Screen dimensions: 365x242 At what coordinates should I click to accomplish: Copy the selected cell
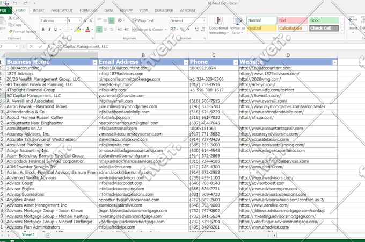tap(15, 25)
